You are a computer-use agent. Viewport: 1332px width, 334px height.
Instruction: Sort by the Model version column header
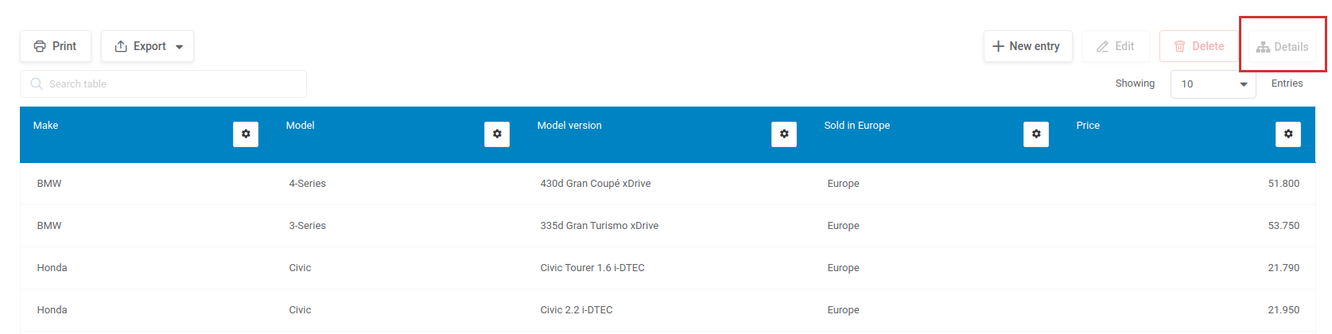pos(569,126)
